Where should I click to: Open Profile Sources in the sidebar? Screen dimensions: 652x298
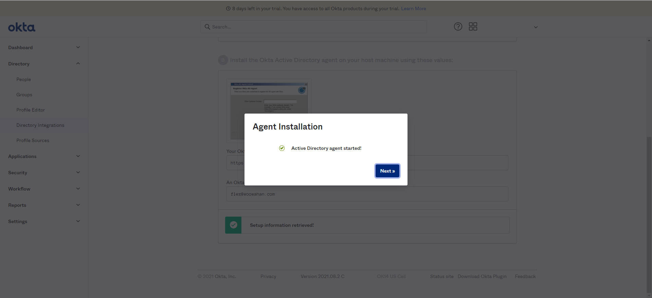(x=33, y=140)
